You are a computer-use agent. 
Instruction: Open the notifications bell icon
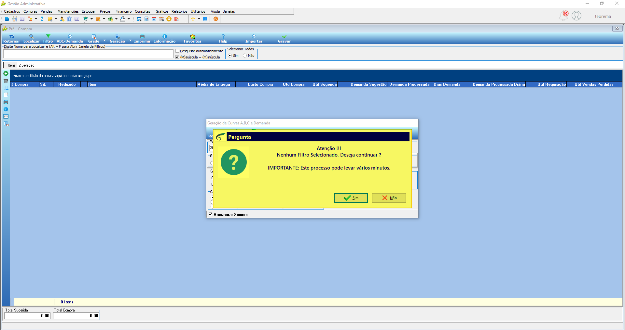[563, 16]
